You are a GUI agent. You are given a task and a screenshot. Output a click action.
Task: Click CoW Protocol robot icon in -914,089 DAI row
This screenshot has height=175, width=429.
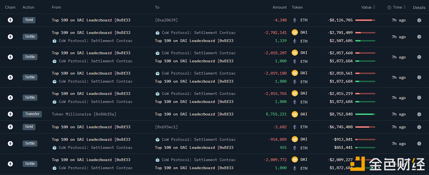[158, 140]
